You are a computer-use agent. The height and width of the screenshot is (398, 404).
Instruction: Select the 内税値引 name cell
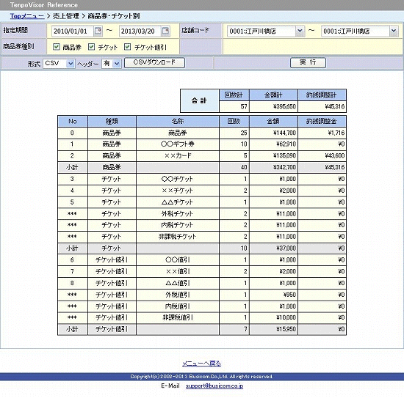coord(178,306)
